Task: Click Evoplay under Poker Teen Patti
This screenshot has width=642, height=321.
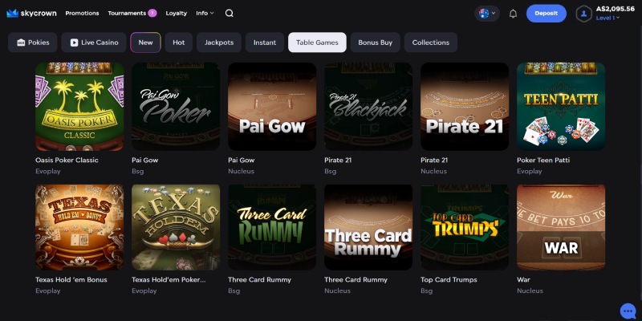Action: [530, 171]
